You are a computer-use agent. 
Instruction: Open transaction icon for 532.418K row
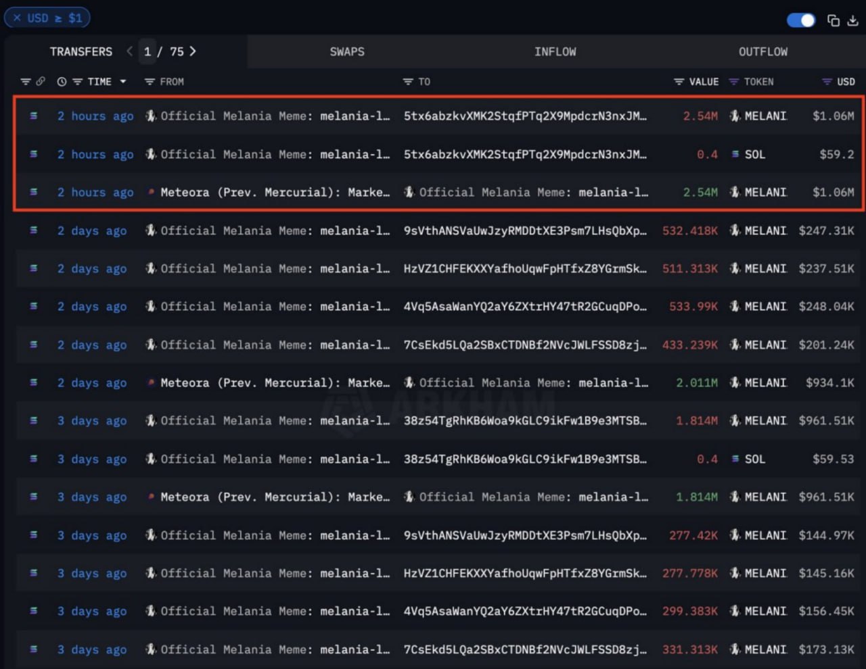click(x=34, y=230)
